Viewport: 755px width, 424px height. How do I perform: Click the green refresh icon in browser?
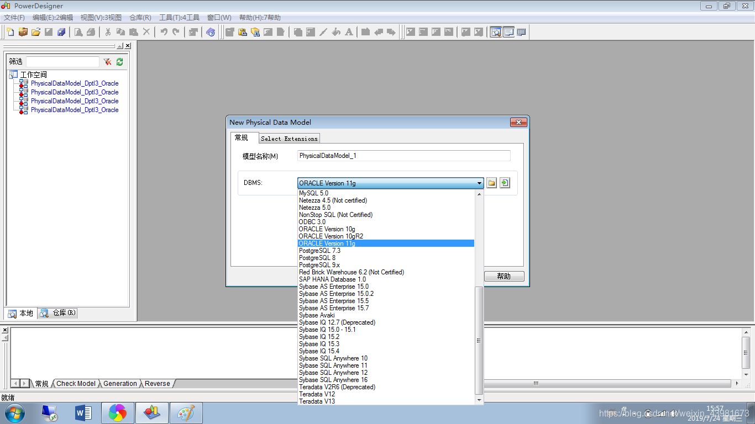pyautogui.click(x=119, y=62)
